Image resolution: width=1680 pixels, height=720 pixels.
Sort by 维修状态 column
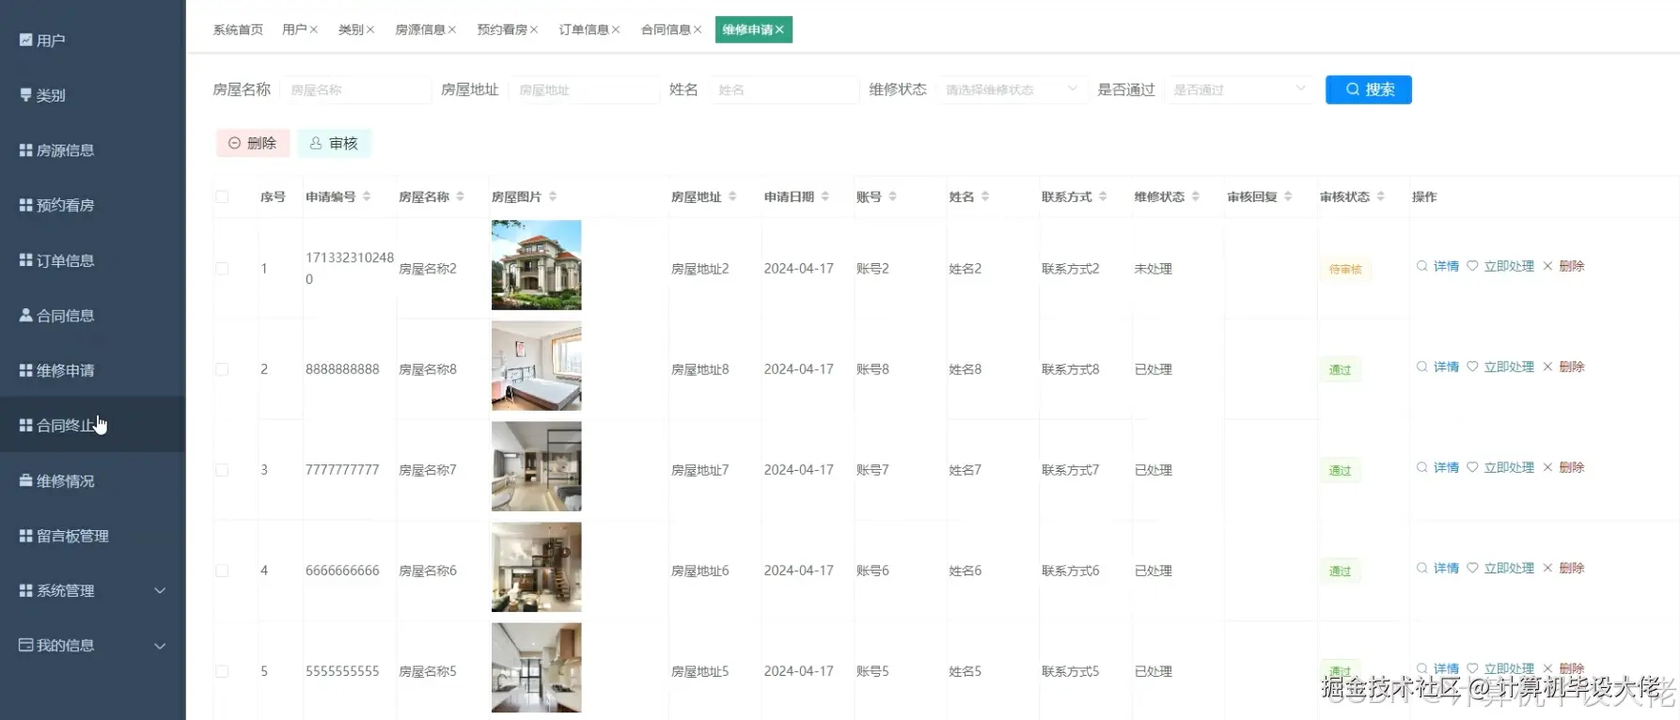(x=1196, y=196)
